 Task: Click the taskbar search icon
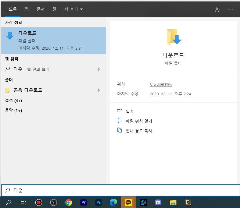(x=9, y=203)
